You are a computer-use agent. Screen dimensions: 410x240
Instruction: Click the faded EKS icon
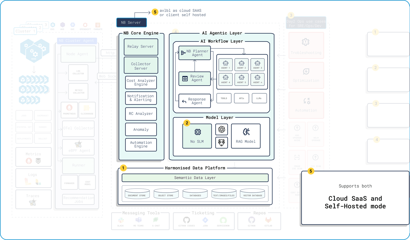click(x=53, y=25)
